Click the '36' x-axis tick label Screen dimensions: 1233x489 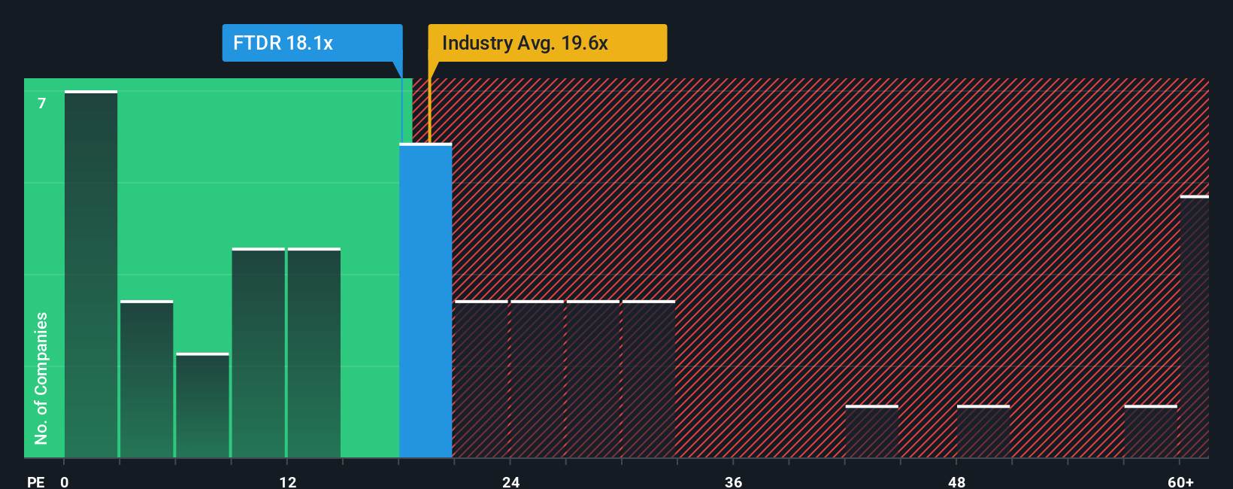click(734, 481)
